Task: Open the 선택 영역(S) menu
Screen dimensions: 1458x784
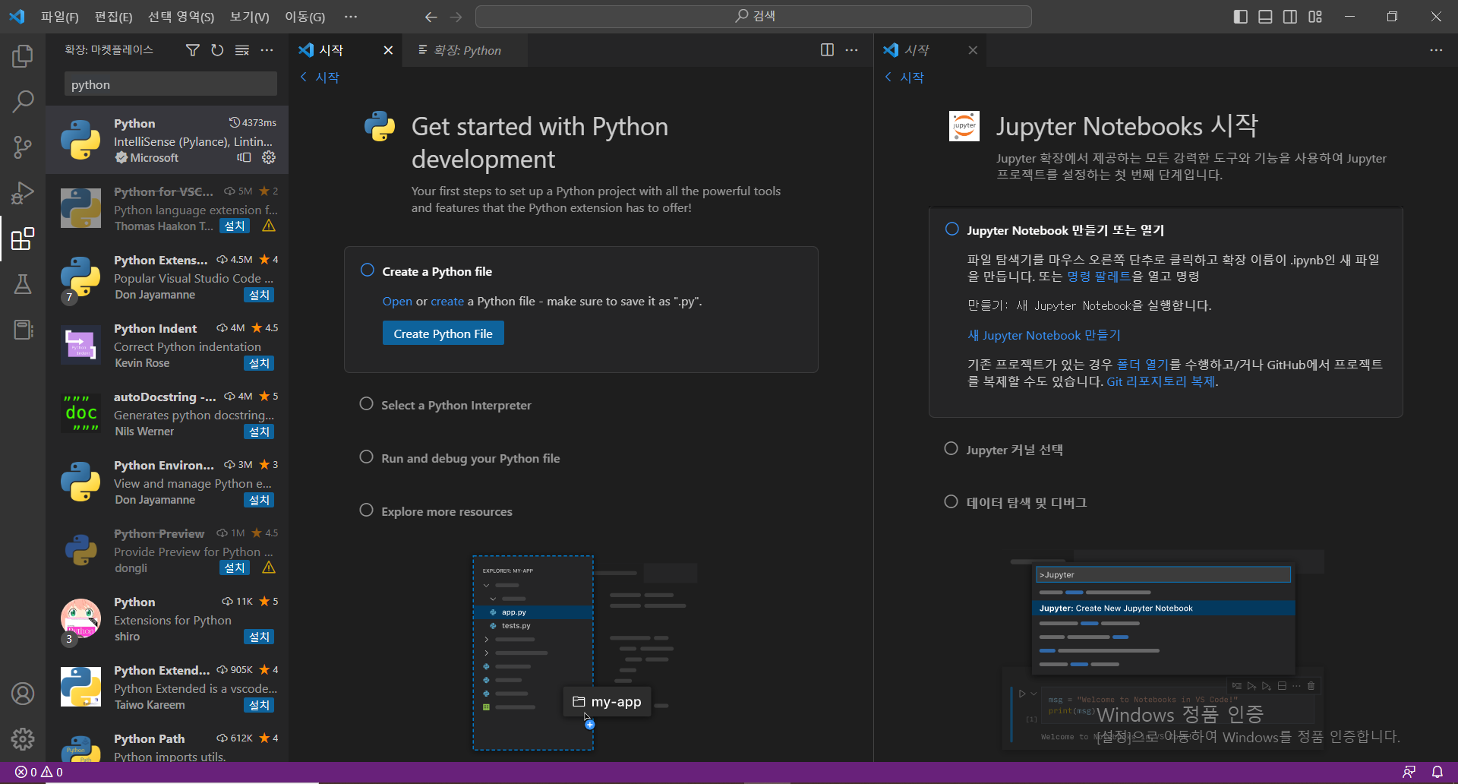Action: [x=181, y=17]
